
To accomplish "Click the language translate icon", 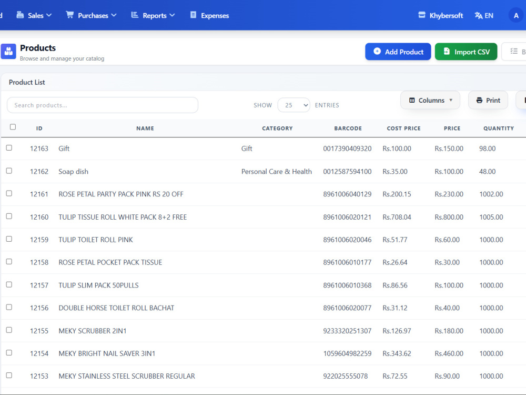I will (479, 15).
